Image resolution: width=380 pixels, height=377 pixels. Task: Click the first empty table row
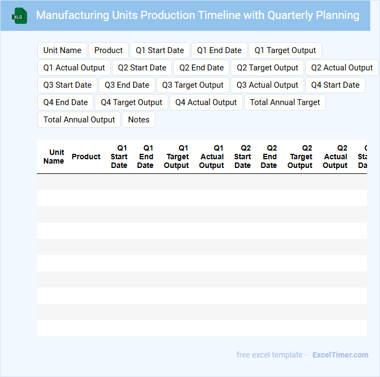(x=201, y=182)
